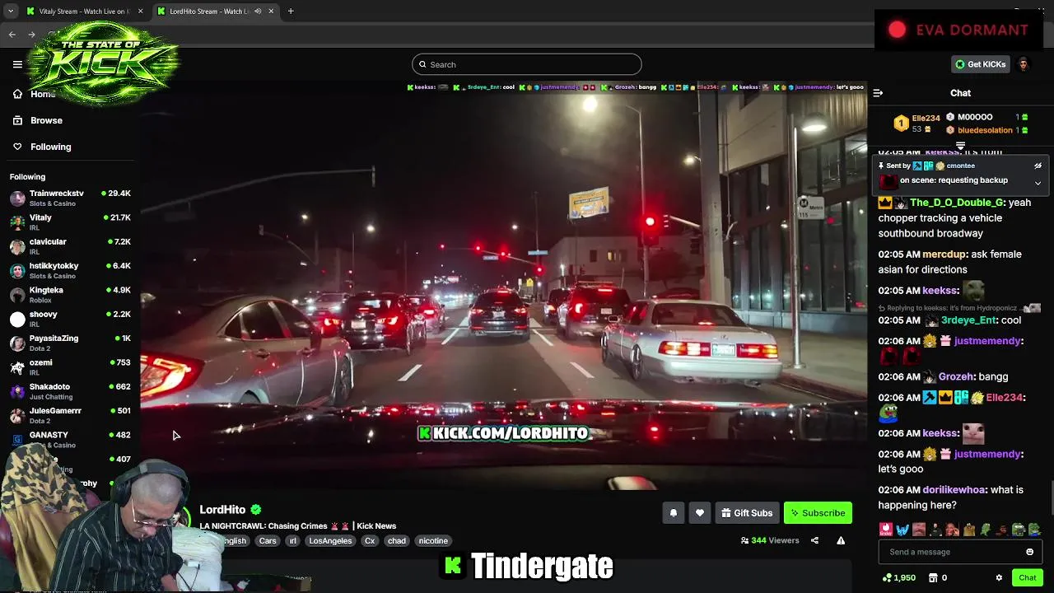Click the LosAngeles stream tag

(x=330, y=541)
